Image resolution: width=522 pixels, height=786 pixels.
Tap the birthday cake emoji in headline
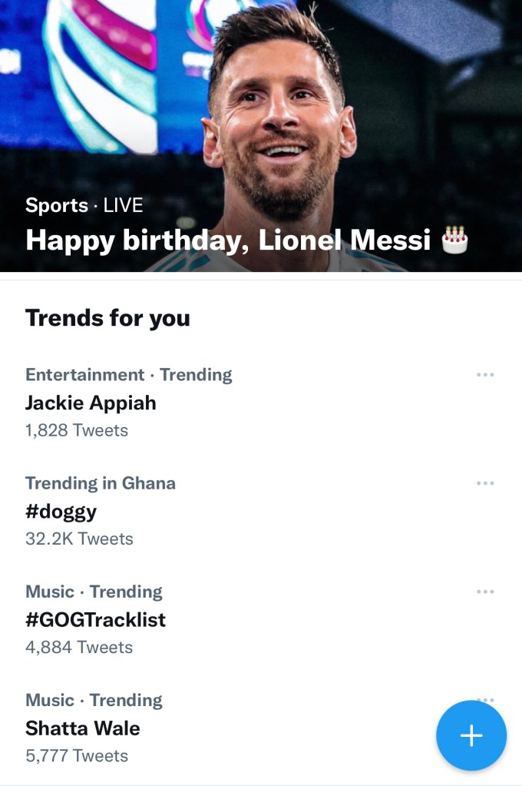(x=455, y=240)
